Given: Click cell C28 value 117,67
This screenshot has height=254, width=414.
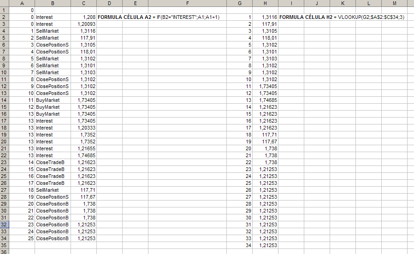Looking at the screenshot, I should coord(83,197).
